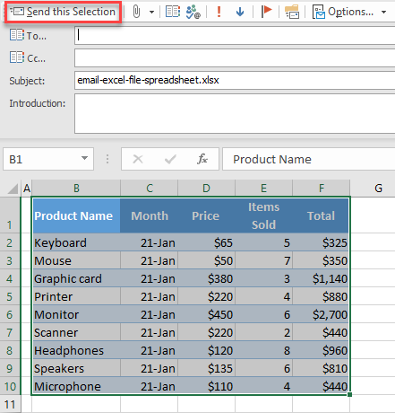Open the Options... button
Screen dimensions: 395x413
click(x=343, y=12)
